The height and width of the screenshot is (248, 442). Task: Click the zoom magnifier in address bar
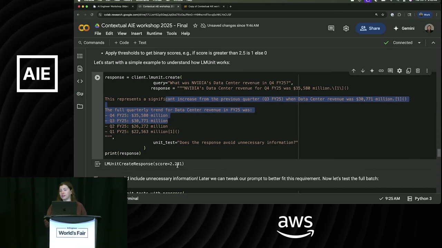pos(376,14)
